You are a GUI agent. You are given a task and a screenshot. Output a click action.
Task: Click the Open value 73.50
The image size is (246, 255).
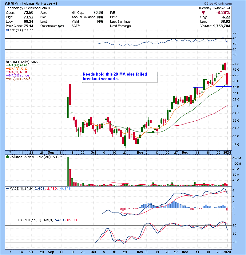point(29,13)
